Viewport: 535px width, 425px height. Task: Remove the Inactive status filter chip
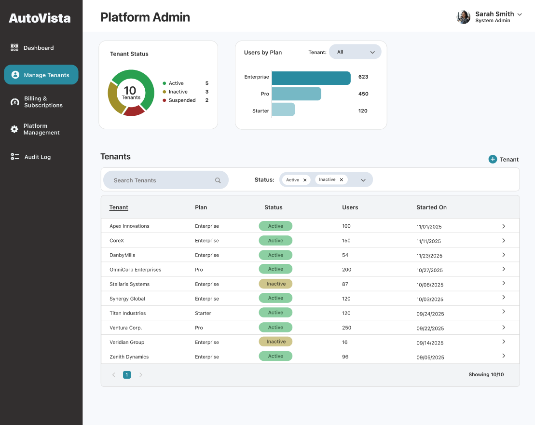point(342,180)
